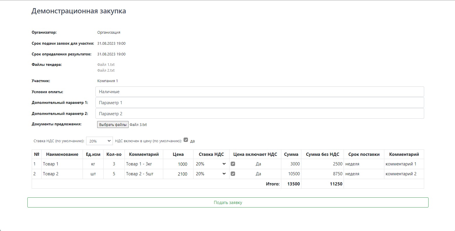455x231 pixels.
Task: Edit the last-column comment for Товар 1
Action: 404,164
